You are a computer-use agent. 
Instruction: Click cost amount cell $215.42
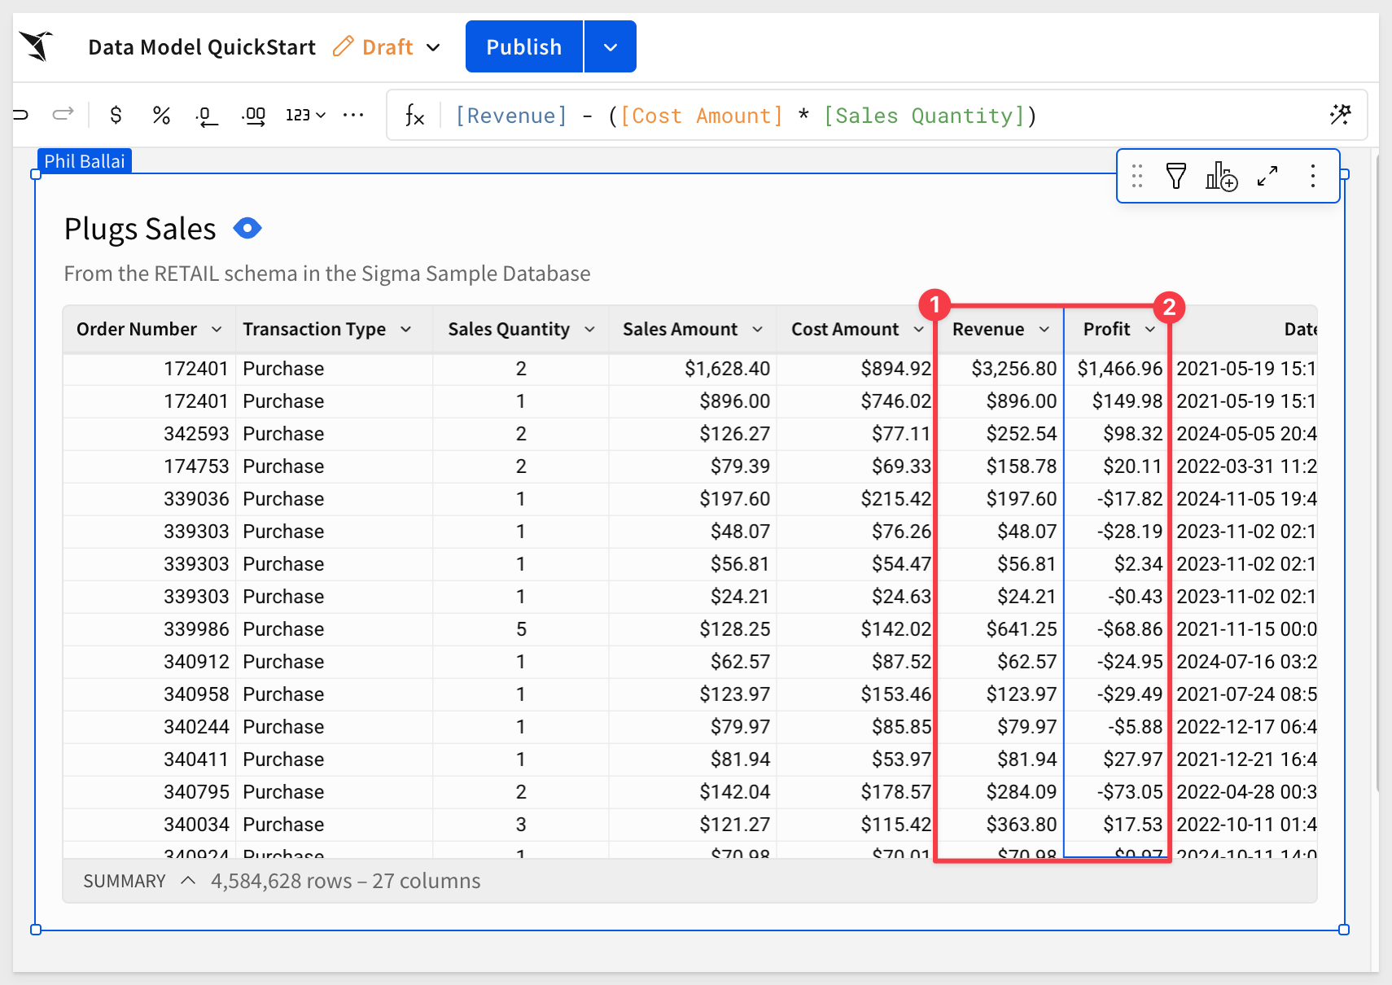(857, 499)
